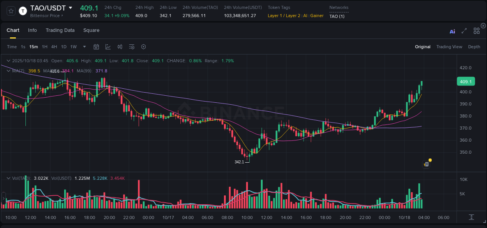Open the timeframe options dropdown arrow
Image resolution: width=487 pixels, height=228 pixels.
(84, 47)
